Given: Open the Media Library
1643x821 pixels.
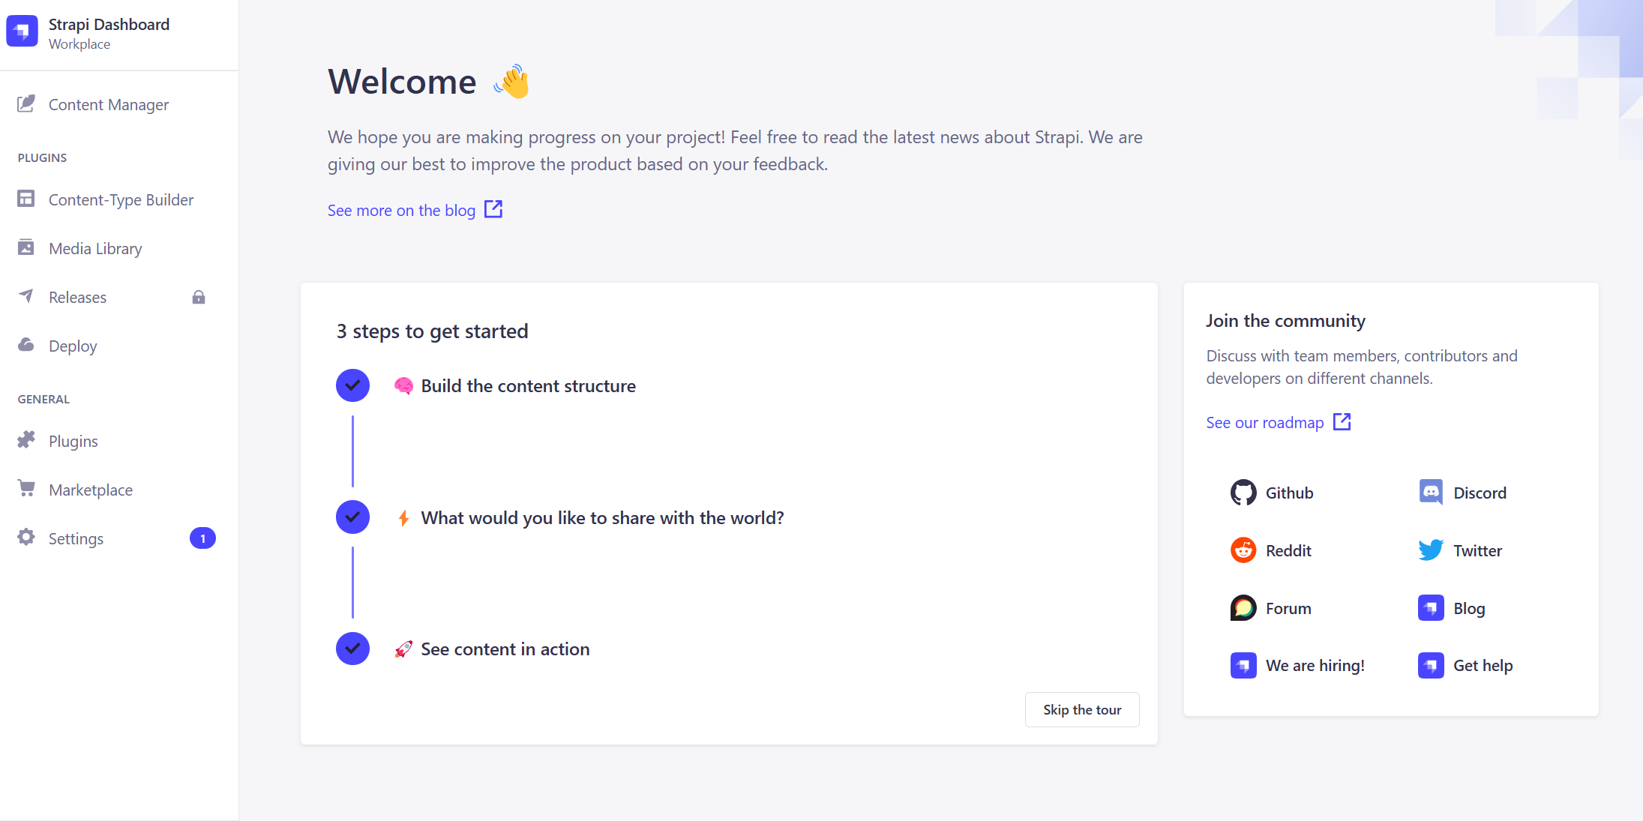Looking at the screenshot, I should click(x=95, y=248).
